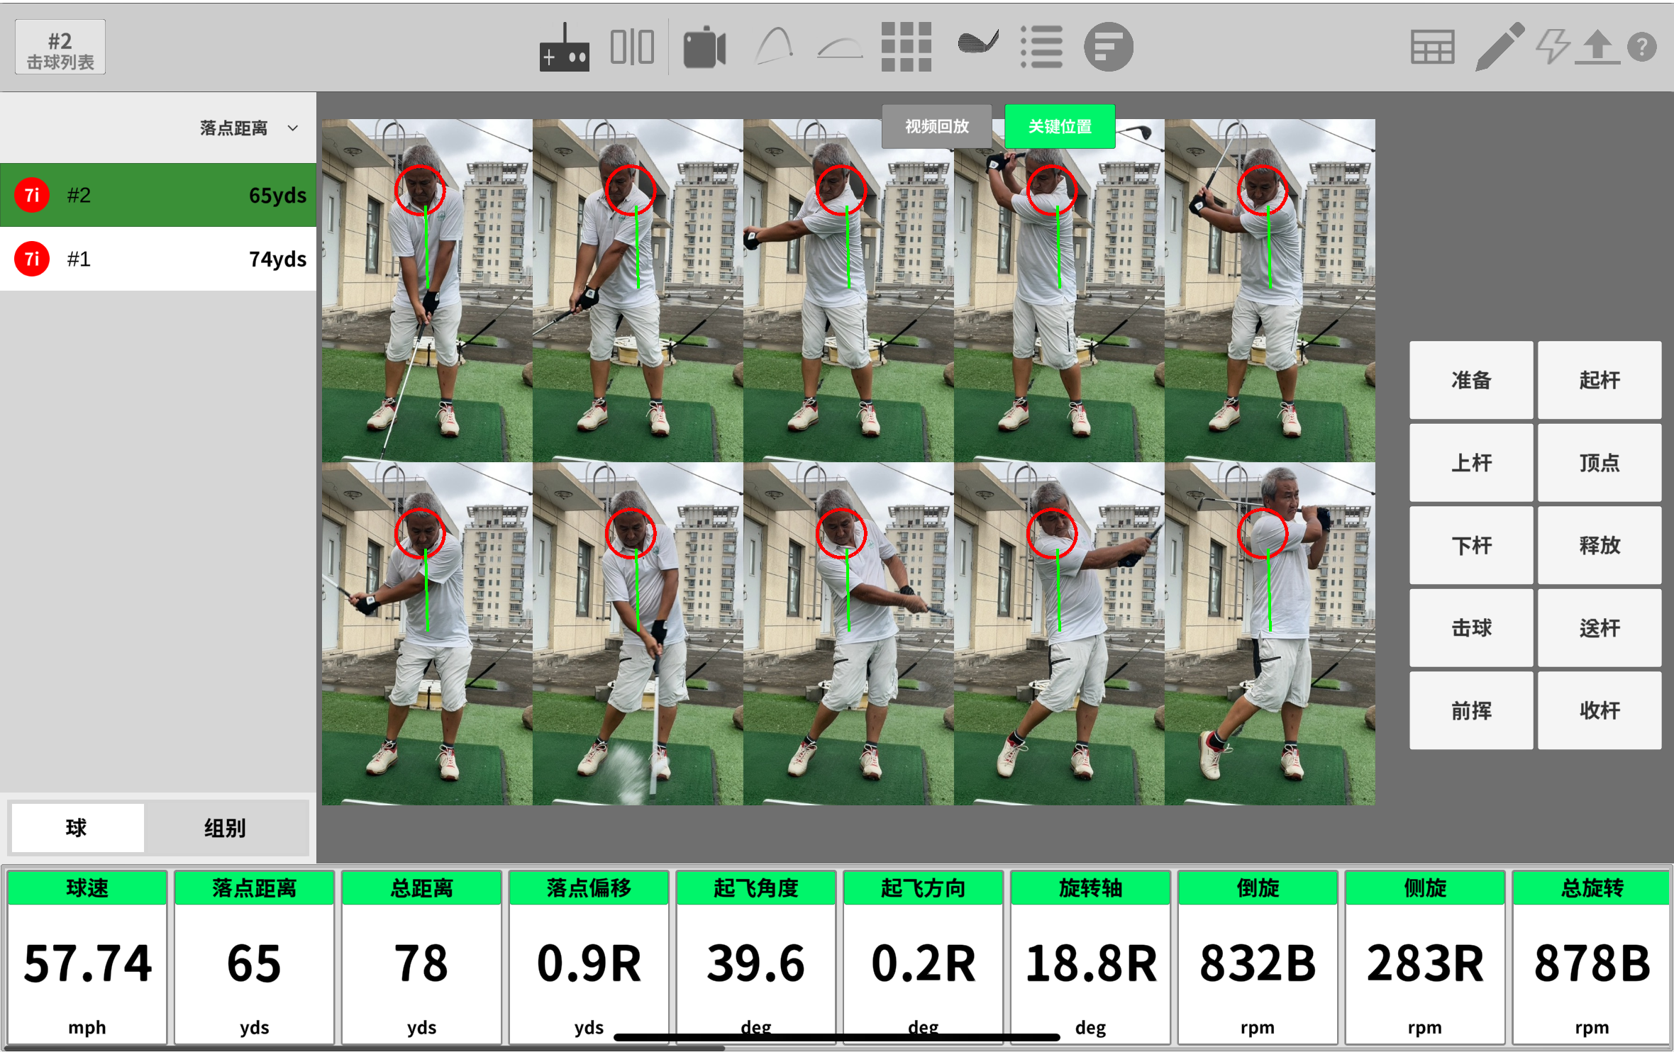Open the launch monitor device icon
This screenshot has width=1674, height=1052.
565,47
